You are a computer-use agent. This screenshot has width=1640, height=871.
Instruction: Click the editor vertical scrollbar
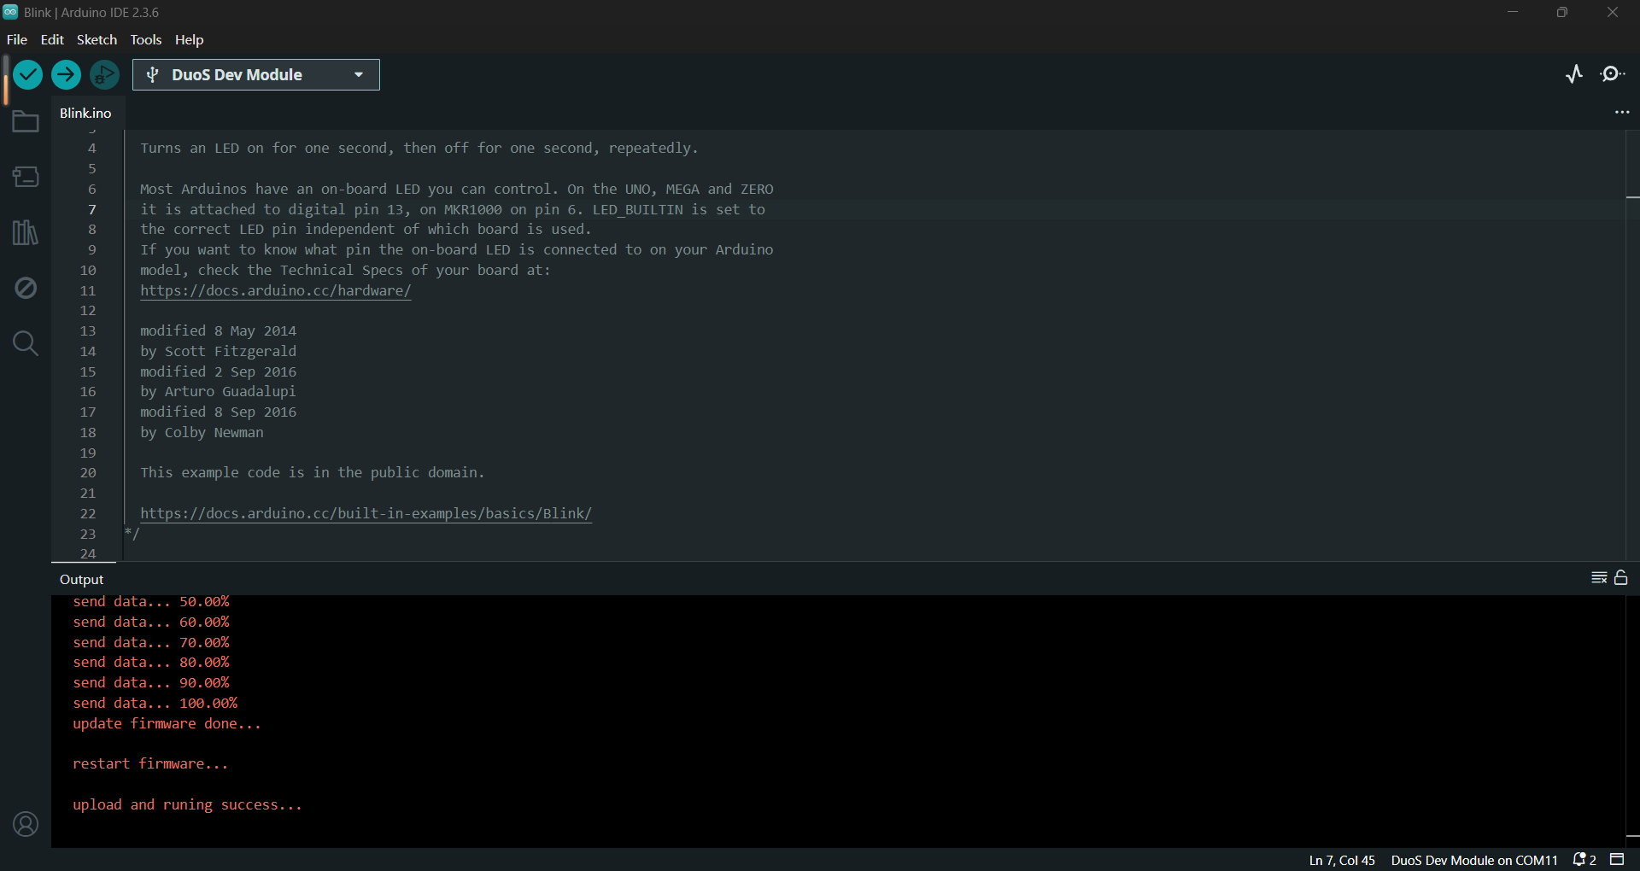click(x=1632, y=345)
